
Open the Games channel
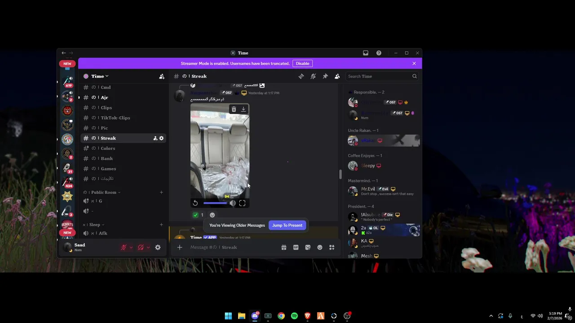pyautogui.click(x=124, y=169)
